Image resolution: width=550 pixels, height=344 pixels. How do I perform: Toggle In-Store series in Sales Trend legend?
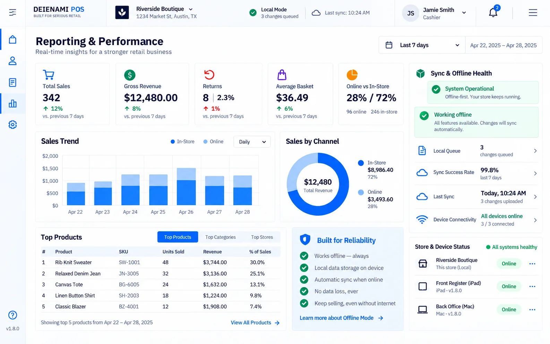tap(182, 141)
